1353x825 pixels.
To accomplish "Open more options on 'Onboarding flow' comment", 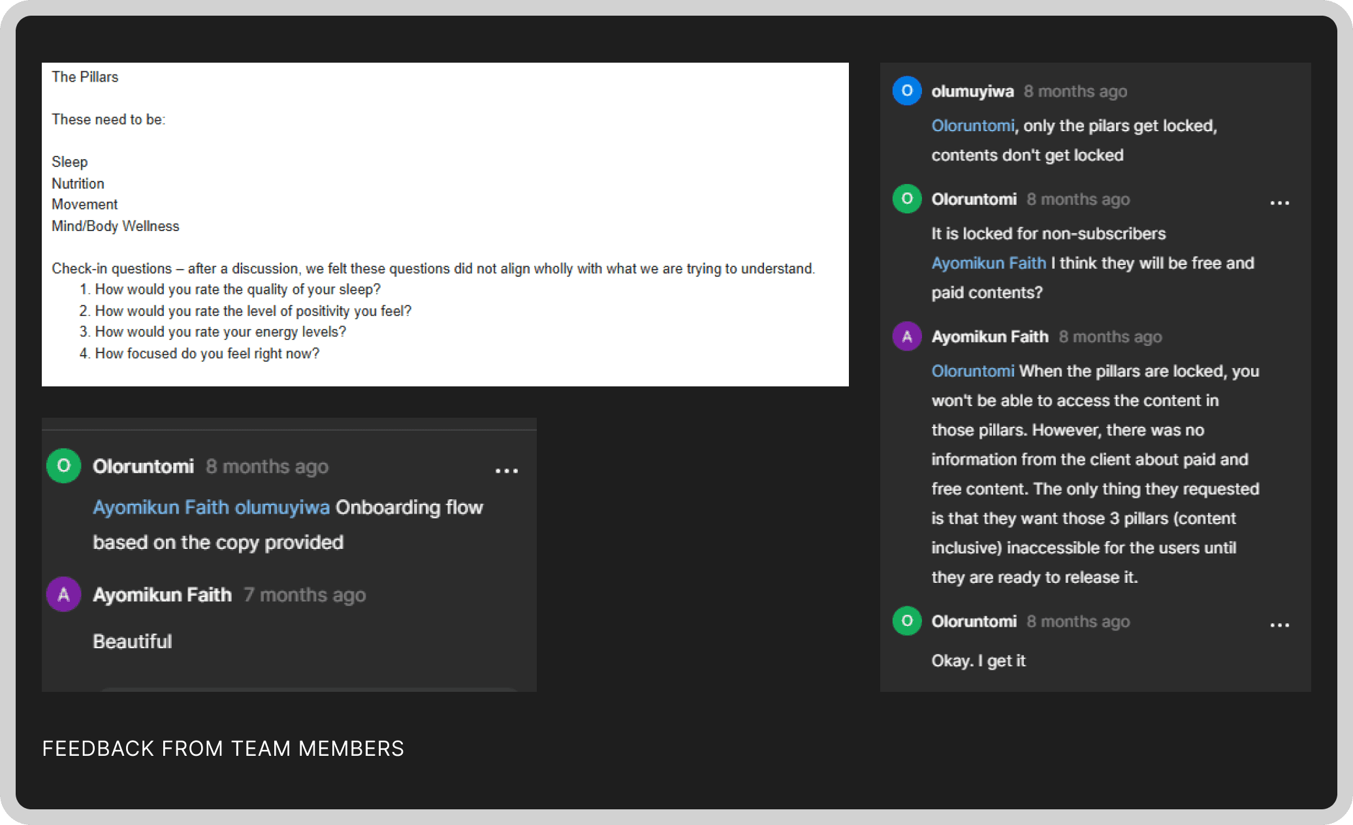I will (506, 471).
